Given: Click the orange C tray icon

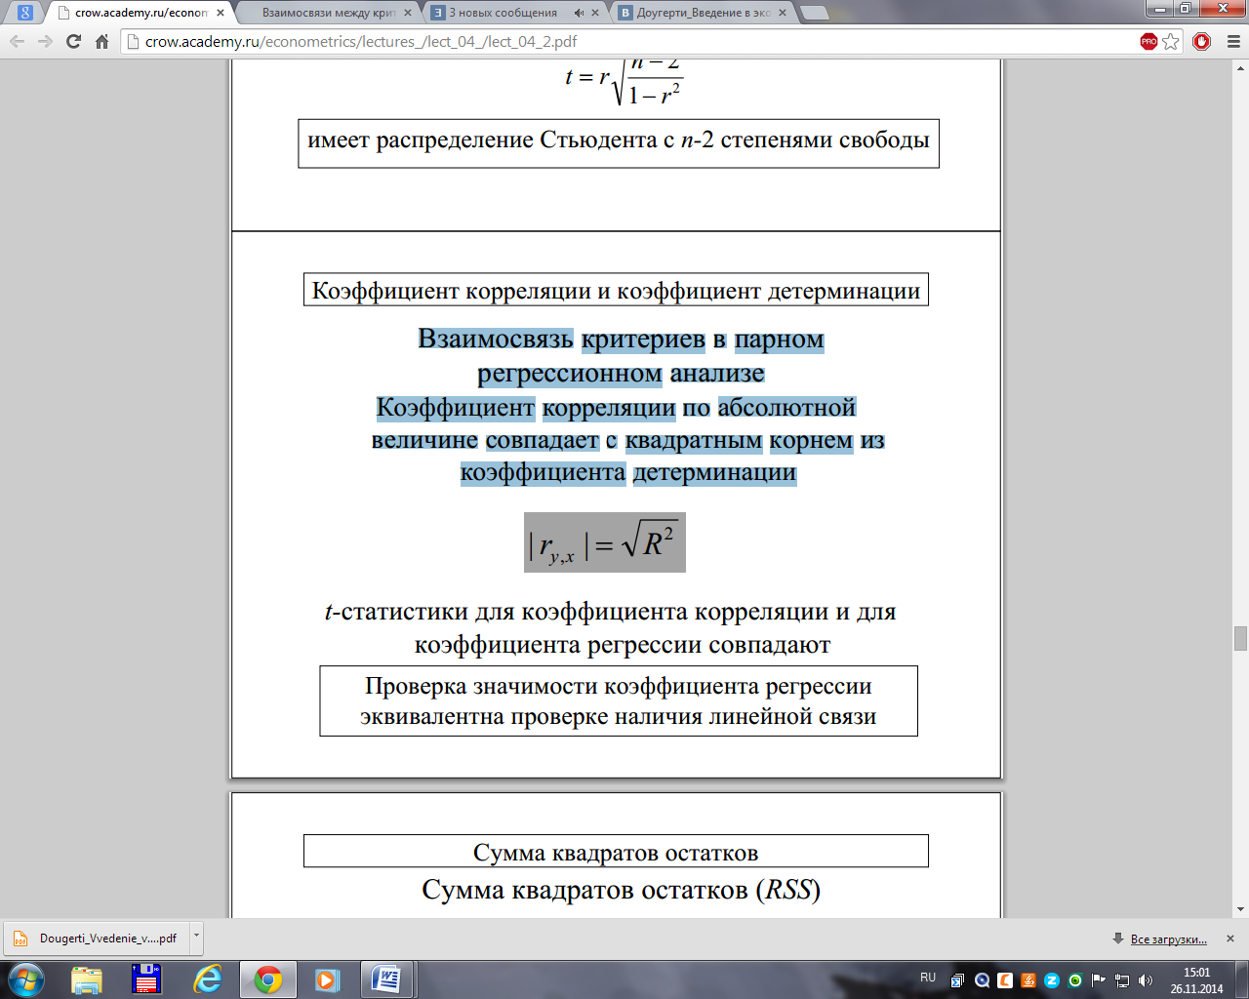Looking at the screenshot, I should [1005, 980].
